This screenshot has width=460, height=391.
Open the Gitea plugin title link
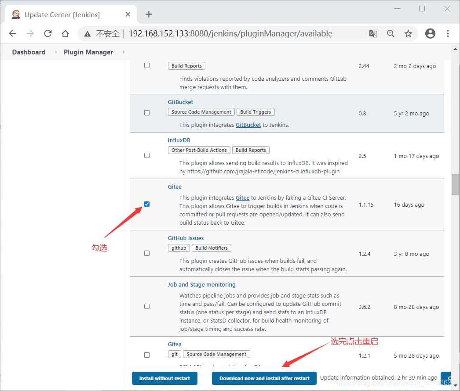[x=175, y=344]
